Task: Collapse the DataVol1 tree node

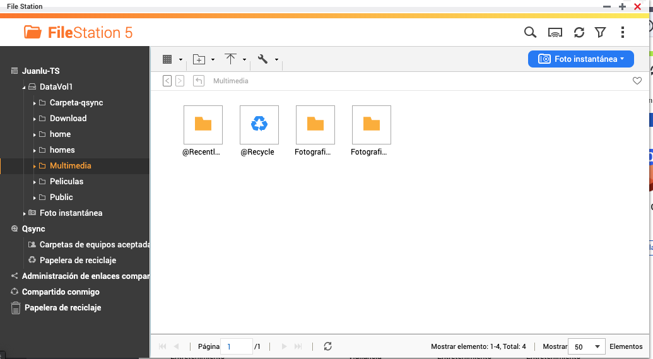Action: [24, 87]
